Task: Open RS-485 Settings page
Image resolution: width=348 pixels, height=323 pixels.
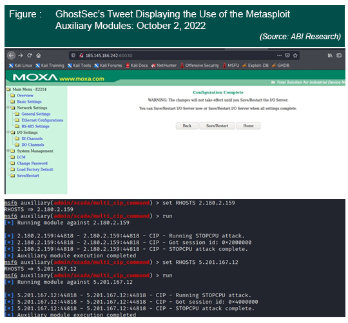Action: click(35, 126)
